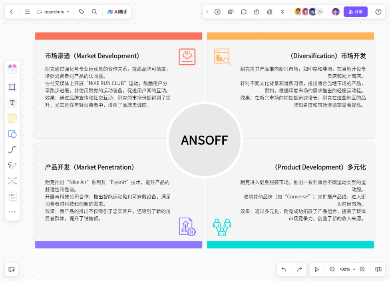Select the table card tool in sidebar
Image resolution: width=390 pixels, height=281 pixels.
(x=12, y=196)
